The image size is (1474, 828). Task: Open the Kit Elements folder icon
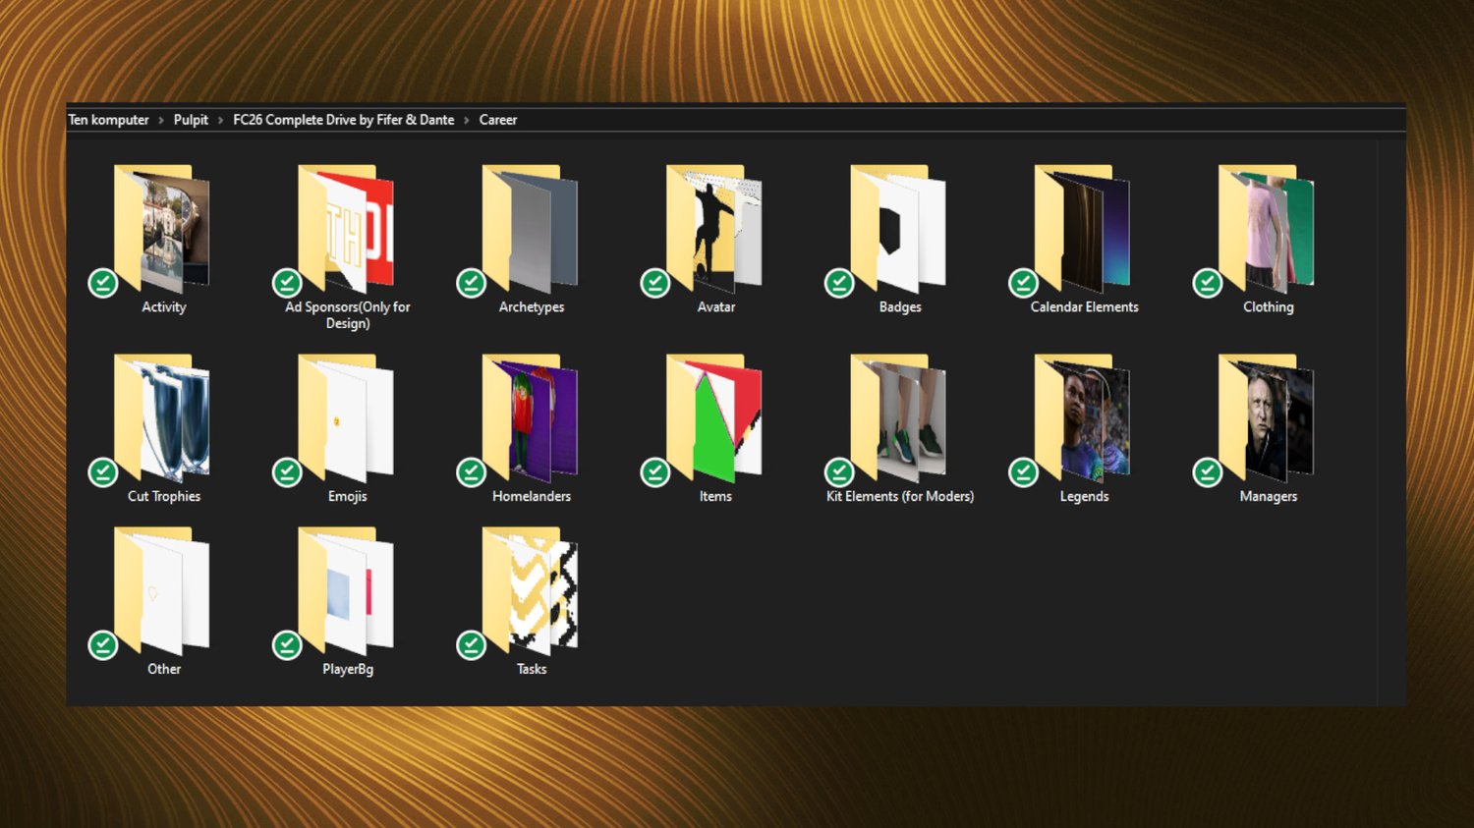tap(898, 419)
